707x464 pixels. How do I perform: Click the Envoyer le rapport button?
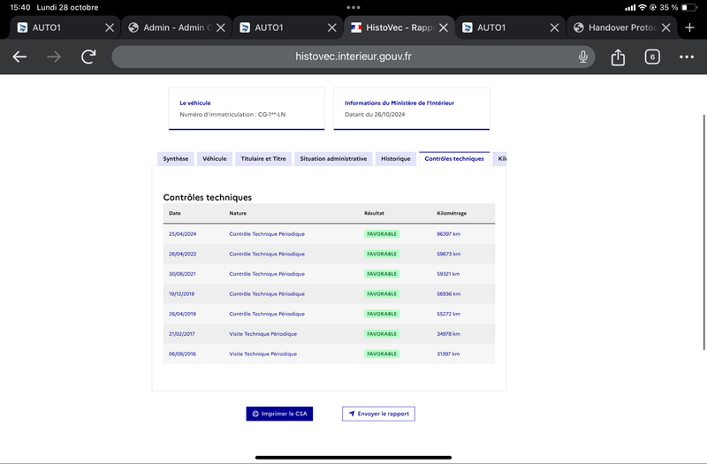pyautogui.click(x=378, y=414)
